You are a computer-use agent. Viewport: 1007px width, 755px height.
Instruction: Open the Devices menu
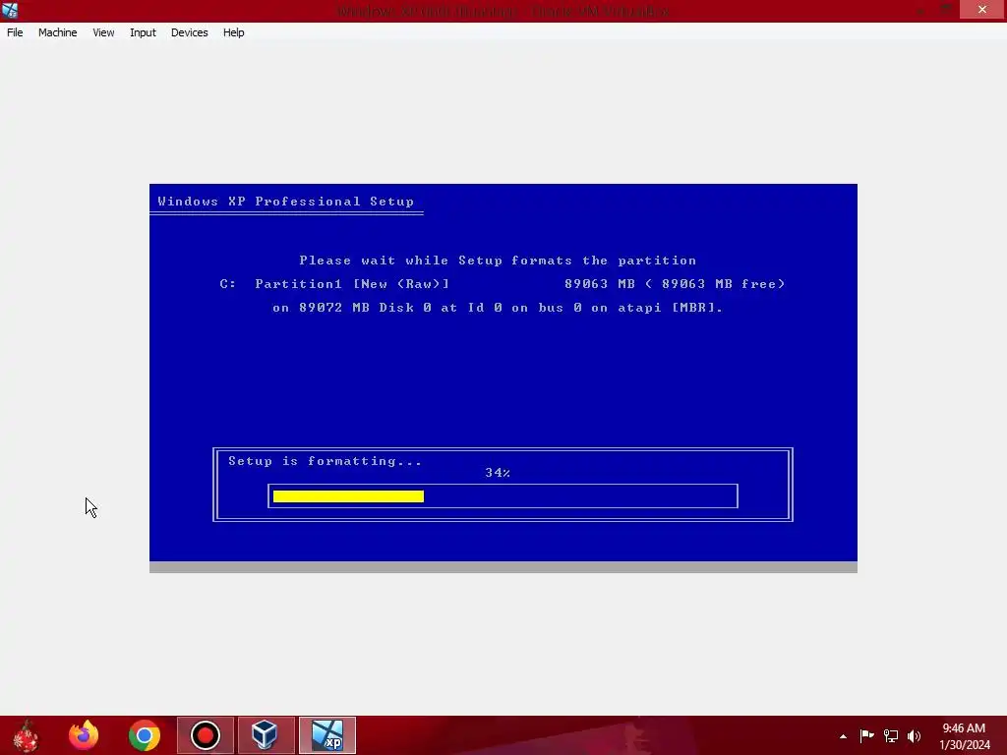click(190, 32)
